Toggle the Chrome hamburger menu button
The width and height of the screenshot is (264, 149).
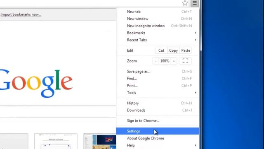[x=195, y=3]
